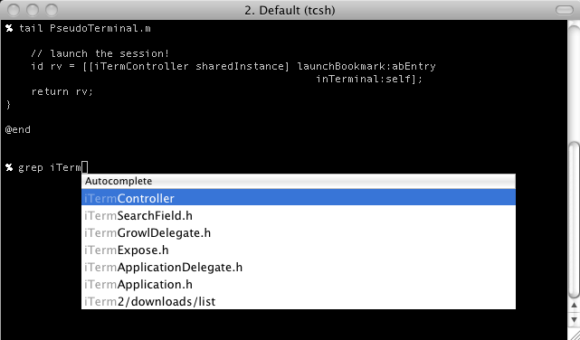Minimize the window using the middle title button
Viewport: 580px width, 340px height.
pos(33,10)
